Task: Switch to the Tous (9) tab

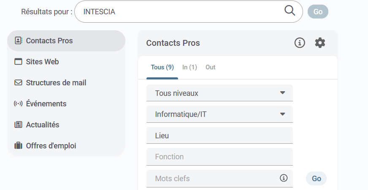Action: point(162,67)
